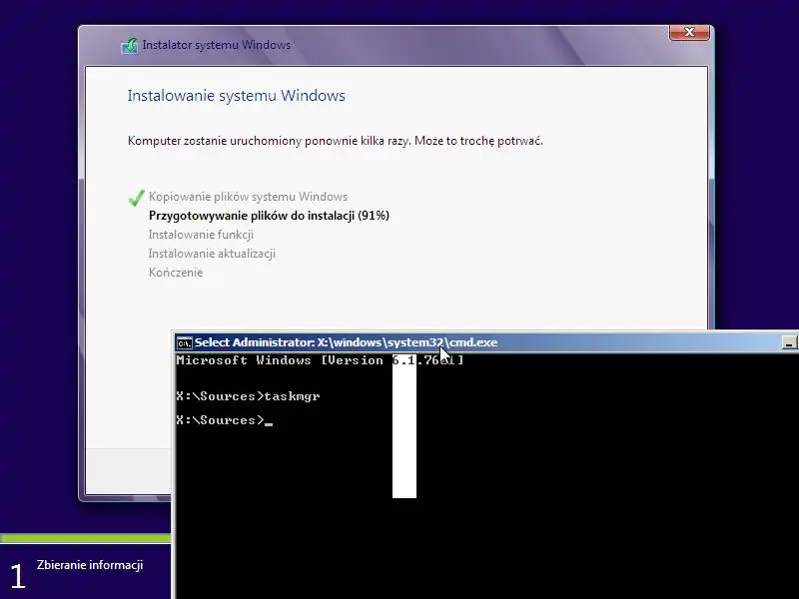Click the 'Instalowanie funkcji' step
The image size is (799, 599).
(201, 235)
